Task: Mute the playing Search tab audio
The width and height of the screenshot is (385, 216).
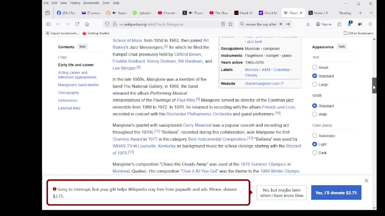Action: coord(114,13)
